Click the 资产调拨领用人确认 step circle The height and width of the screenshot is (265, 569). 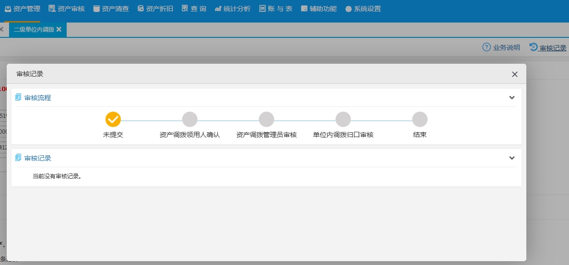click(x=190, y=119)
